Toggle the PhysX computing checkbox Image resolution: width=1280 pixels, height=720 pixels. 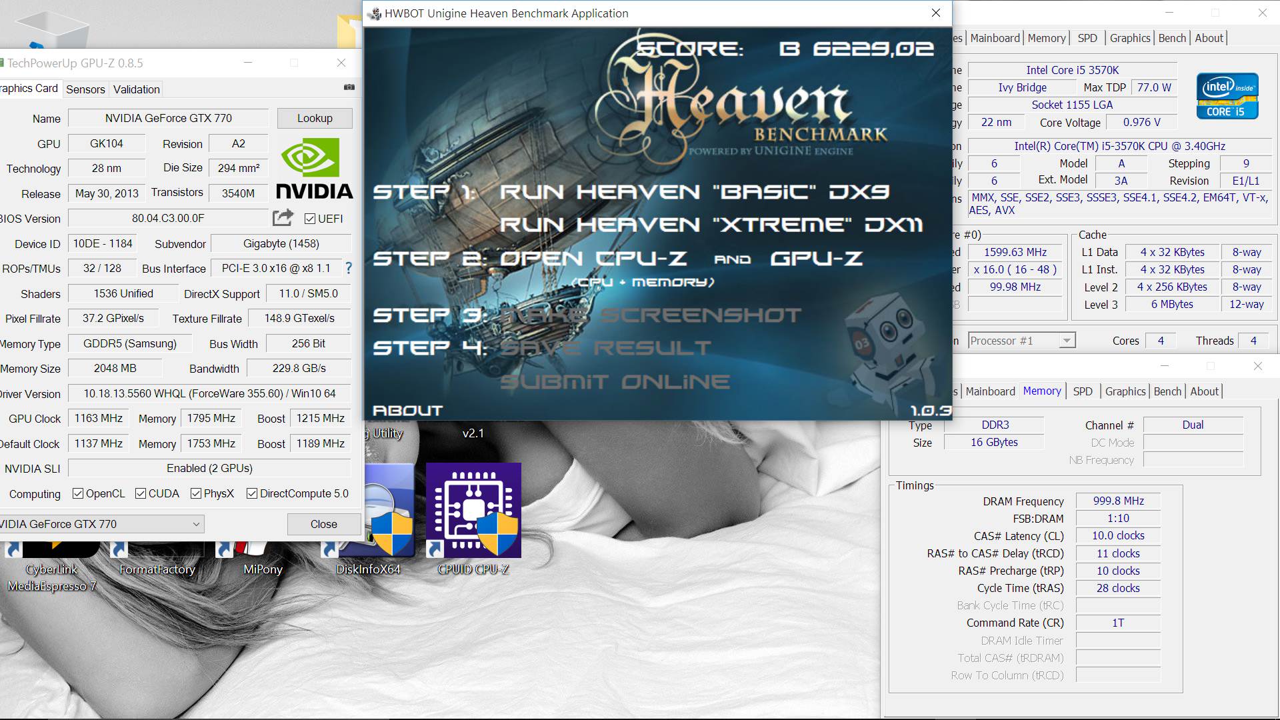click(196, 493)
